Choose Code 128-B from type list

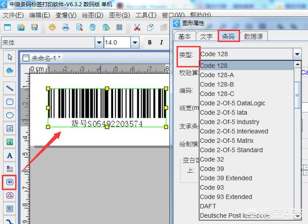(246, 84)
